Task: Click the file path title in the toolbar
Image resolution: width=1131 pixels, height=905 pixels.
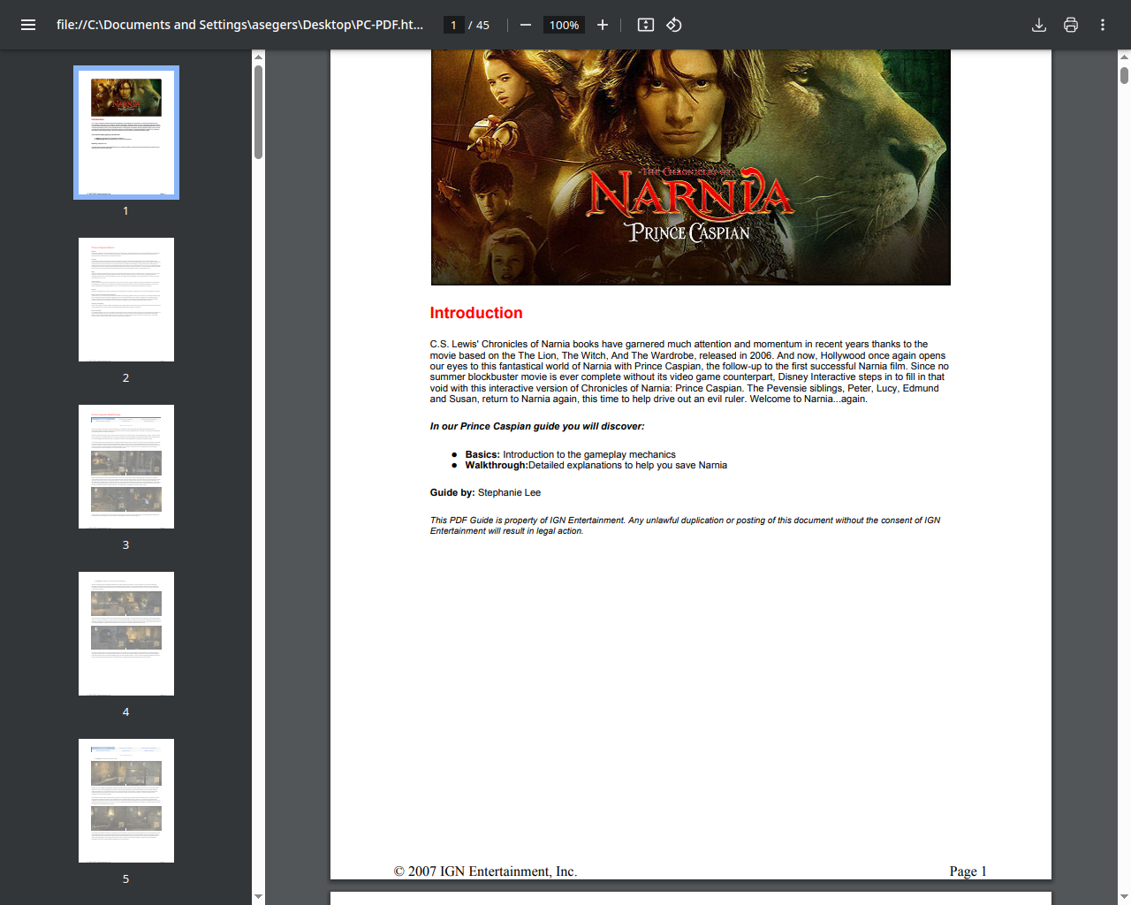Action: click(x=239, y=25)
